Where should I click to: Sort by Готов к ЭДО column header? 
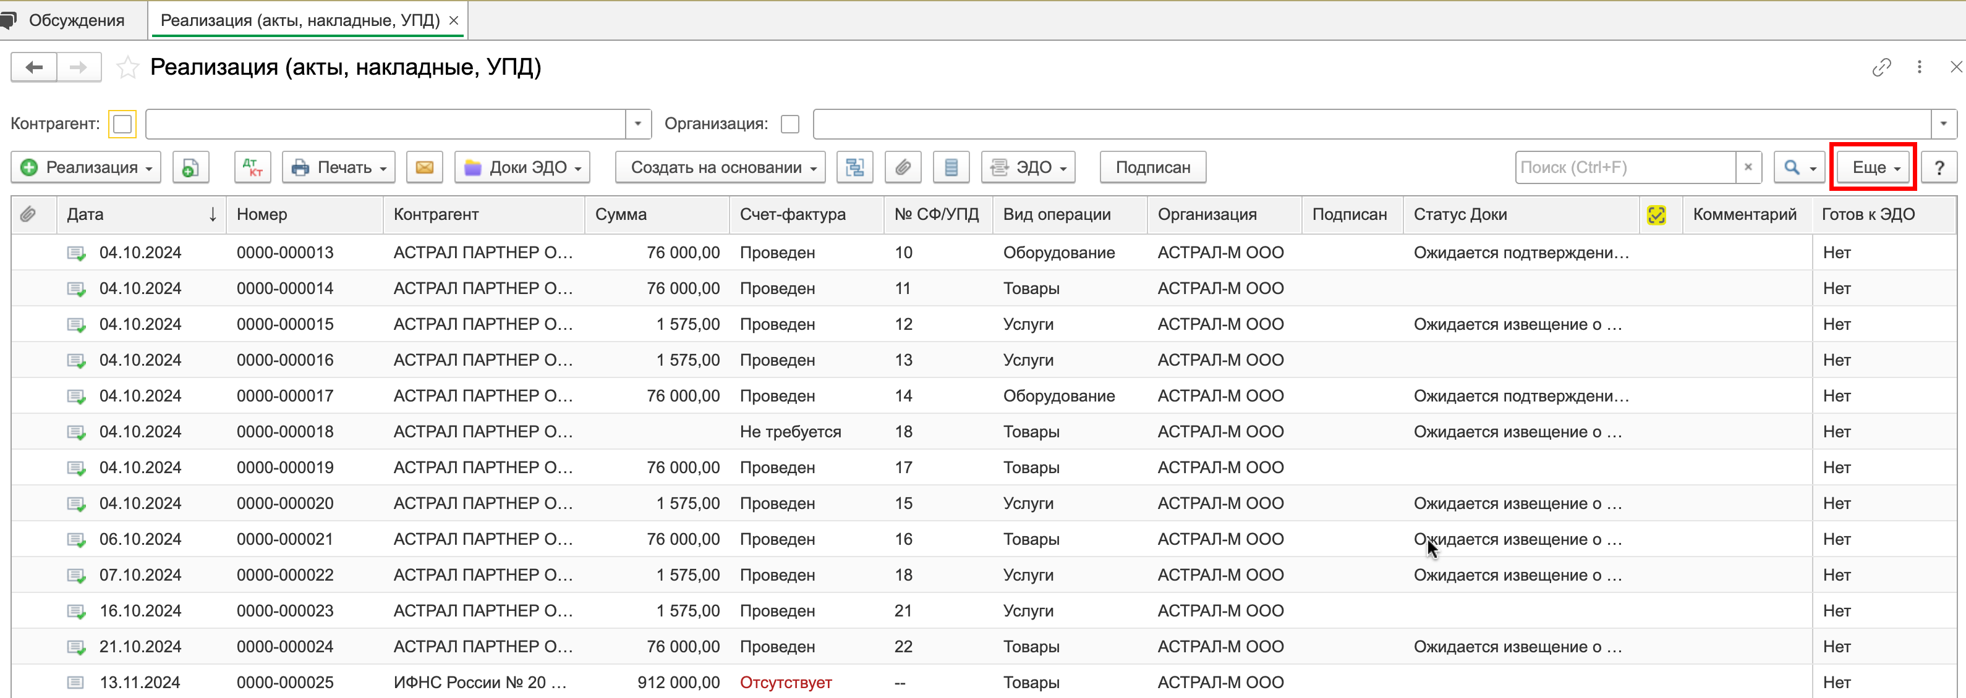[1884, 214]
